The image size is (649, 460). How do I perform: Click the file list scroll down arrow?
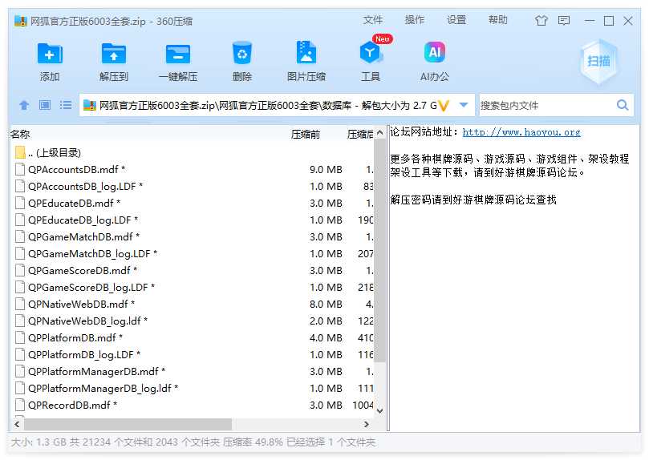(379, 411)
